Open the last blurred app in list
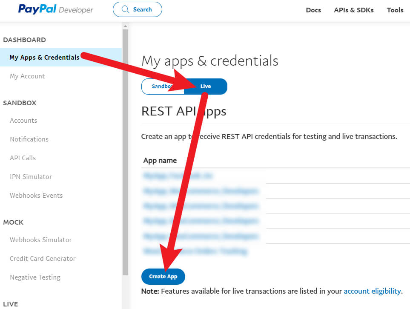The height and width of the screenshot is (309, 410). (x=195, y=251)
